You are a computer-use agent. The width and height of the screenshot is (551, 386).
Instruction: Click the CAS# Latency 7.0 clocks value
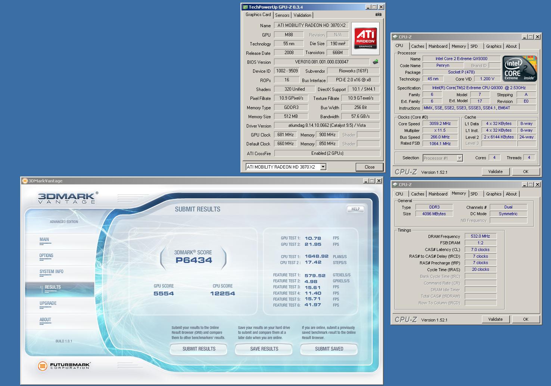tap(480, 250)
